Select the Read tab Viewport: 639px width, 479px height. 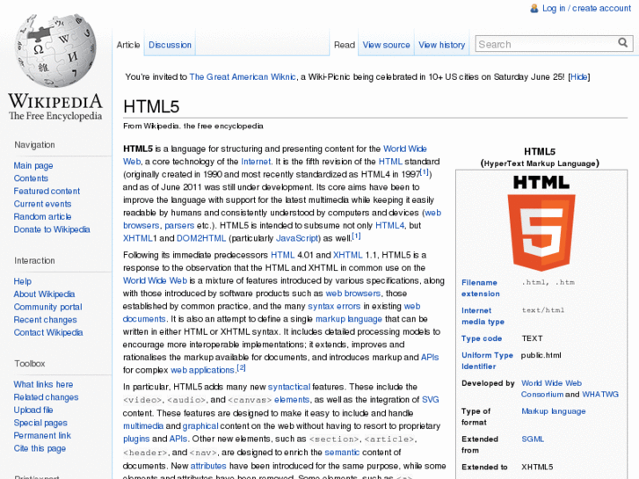[345, 45]
